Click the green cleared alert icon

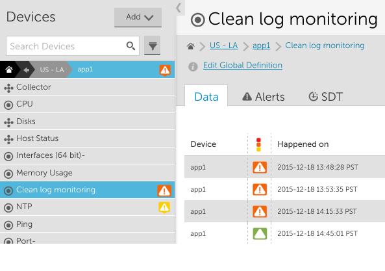click(x=260, y=233)
